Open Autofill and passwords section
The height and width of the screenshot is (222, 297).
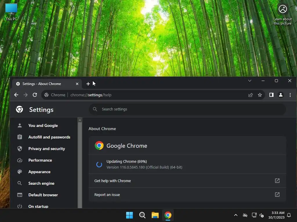coord(49,137)
